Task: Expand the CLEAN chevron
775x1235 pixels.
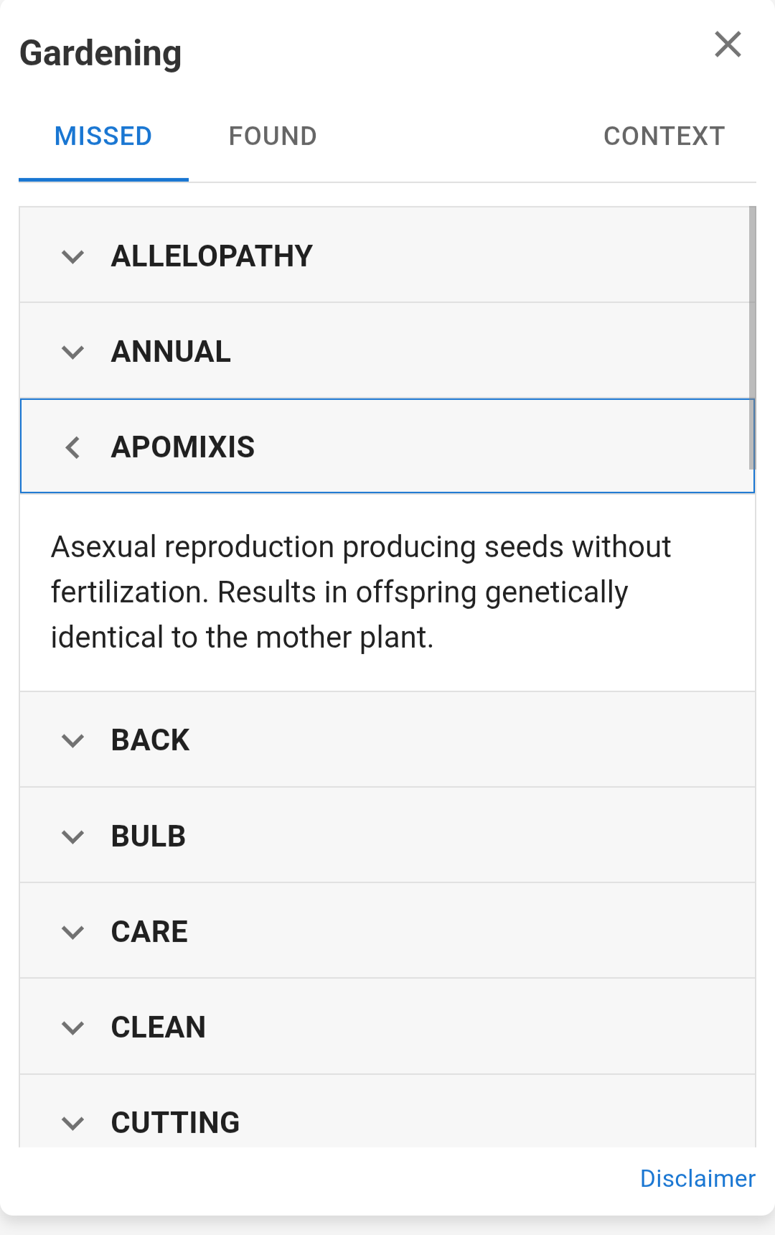Action: [x=73, y=1027]
